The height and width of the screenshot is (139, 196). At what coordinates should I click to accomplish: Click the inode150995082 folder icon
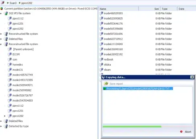pos(9,90)
